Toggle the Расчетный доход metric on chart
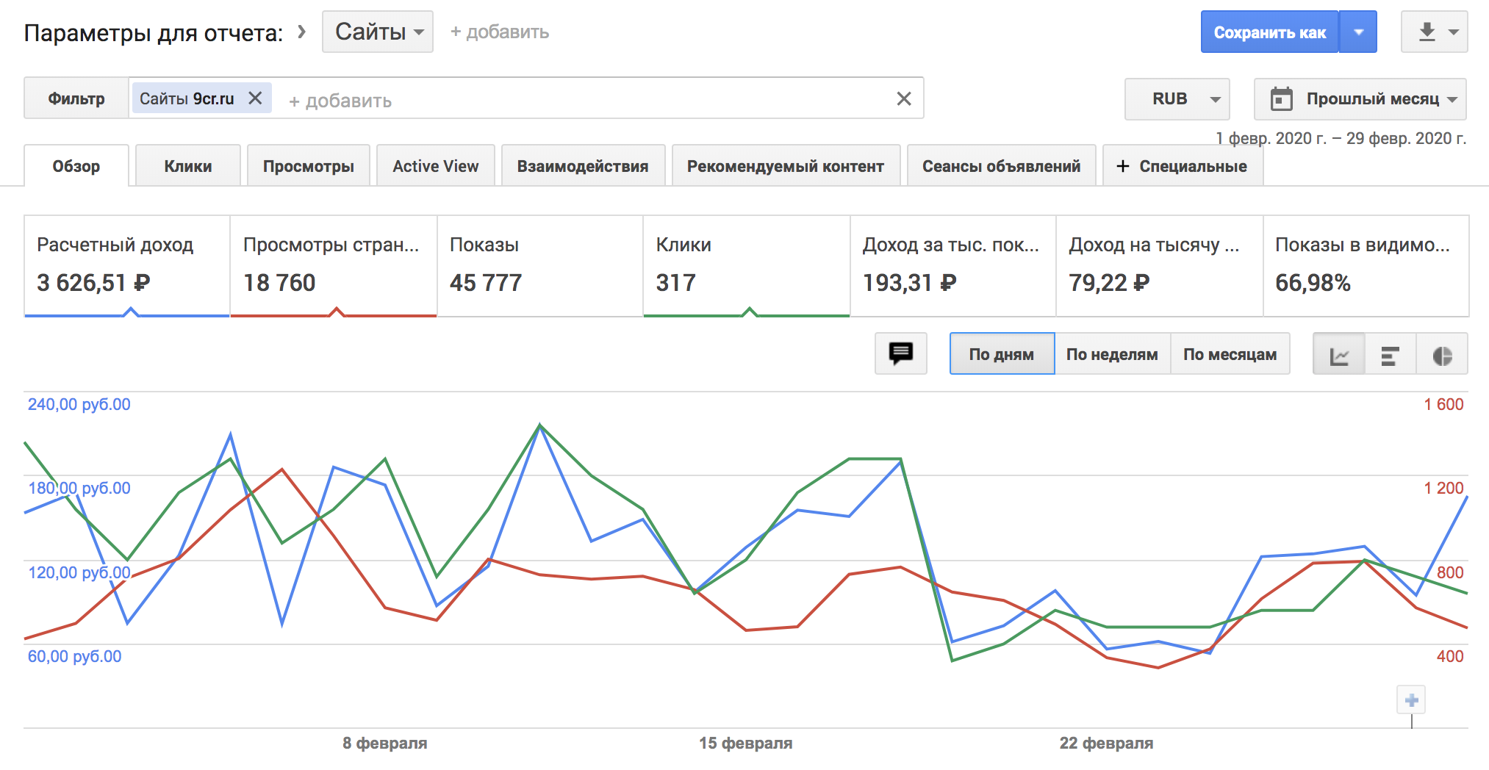This screenshot has height=770, width=1489. point(127,265)
